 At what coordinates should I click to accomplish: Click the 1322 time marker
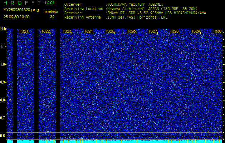[x=45, y=31]
